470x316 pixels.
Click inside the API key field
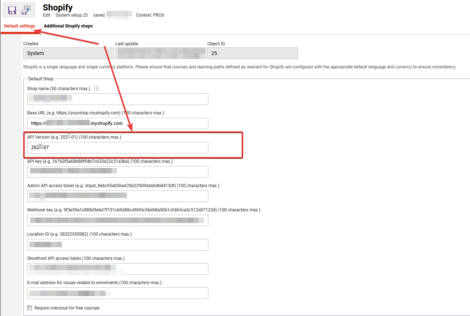117,172
